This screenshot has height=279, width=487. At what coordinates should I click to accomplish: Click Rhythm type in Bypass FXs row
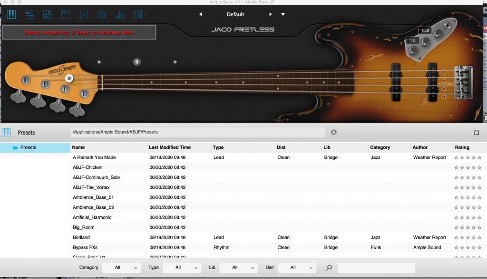tap(222, 247)
